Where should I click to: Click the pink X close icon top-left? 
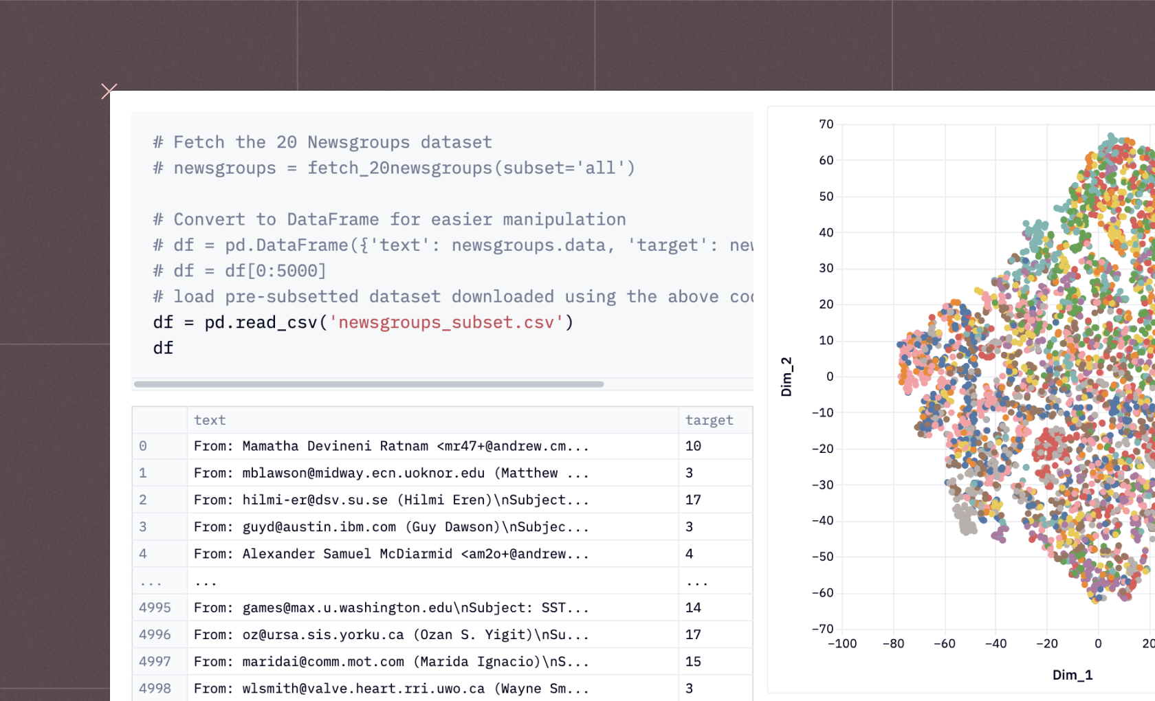(109, 91)
